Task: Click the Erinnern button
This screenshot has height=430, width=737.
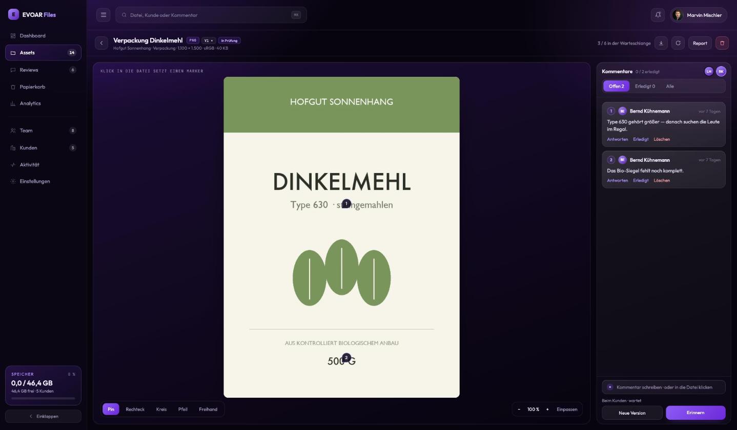Action: point(695,413)
